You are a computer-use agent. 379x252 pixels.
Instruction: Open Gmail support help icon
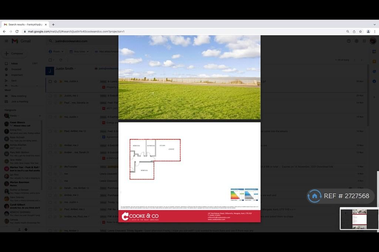(349, 41)
